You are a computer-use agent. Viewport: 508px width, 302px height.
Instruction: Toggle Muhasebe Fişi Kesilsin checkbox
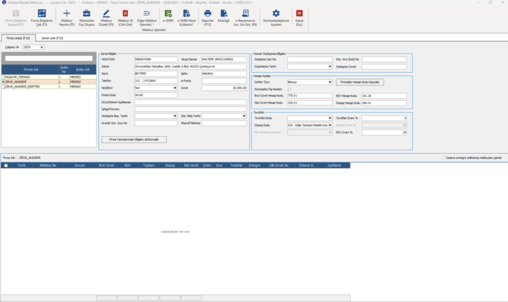[x=289, y=89]
